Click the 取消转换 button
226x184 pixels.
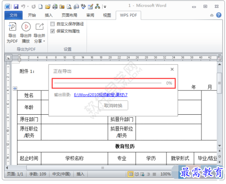pos(113,105)
